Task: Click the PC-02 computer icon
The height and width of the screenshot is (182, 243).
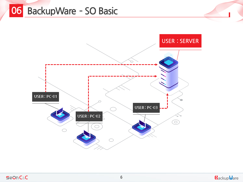Action: click(86, 138)
